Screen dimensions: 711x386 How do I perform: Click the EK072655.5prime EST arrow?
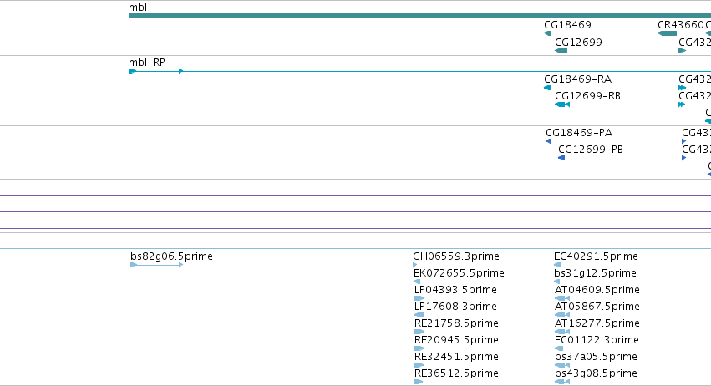click(x=417, y=282)
